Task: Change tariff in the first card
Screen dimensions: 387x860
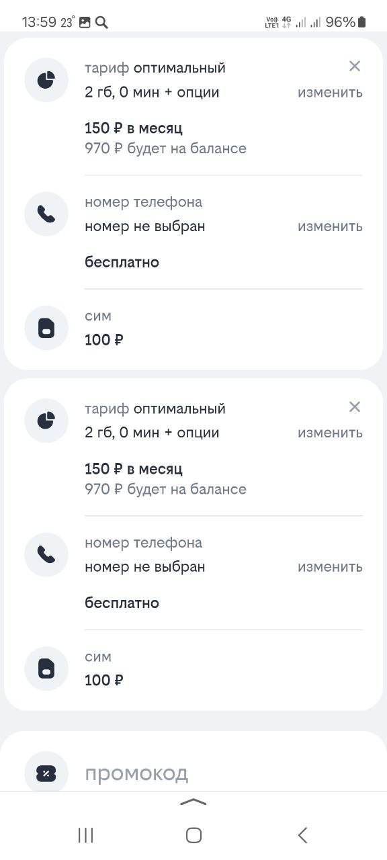Action: point(330,93)
